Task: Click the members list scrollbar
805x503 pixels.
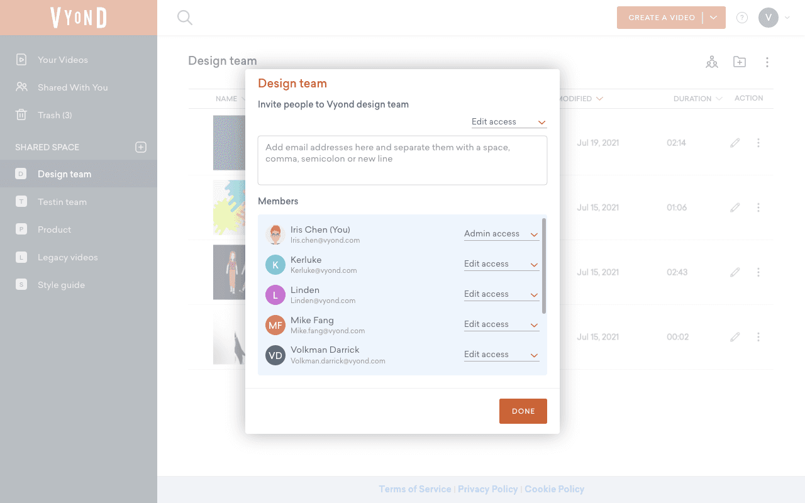Action: (544, 266)
